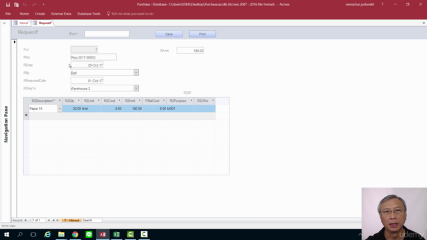Click the Redo arrow in title bar
Viewport: 427px width, 240px height.
34,5
